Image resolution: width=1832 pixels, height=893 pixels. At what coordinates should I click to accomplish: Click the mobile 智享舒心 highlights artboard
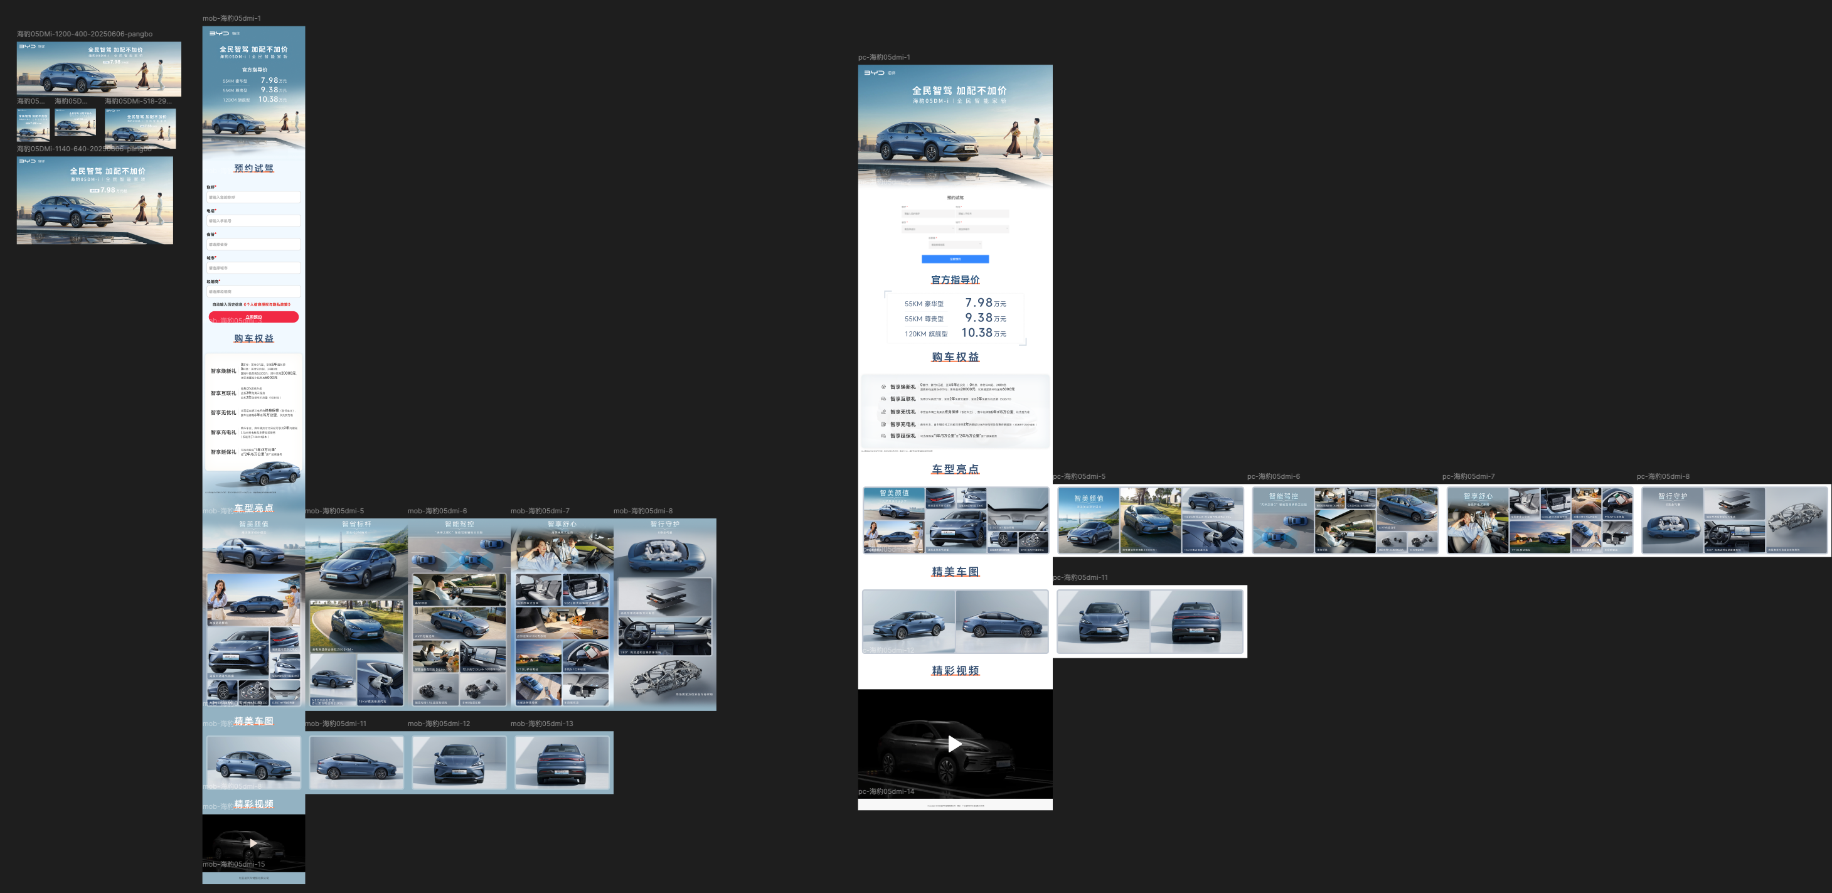(562, 614)
